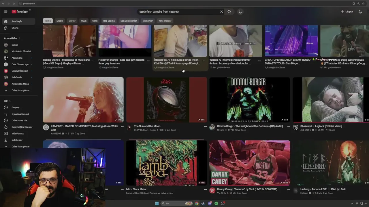369x207 pixels.
Task: Open options for Yüksek IQ short
Action: (x=259, y=61)
